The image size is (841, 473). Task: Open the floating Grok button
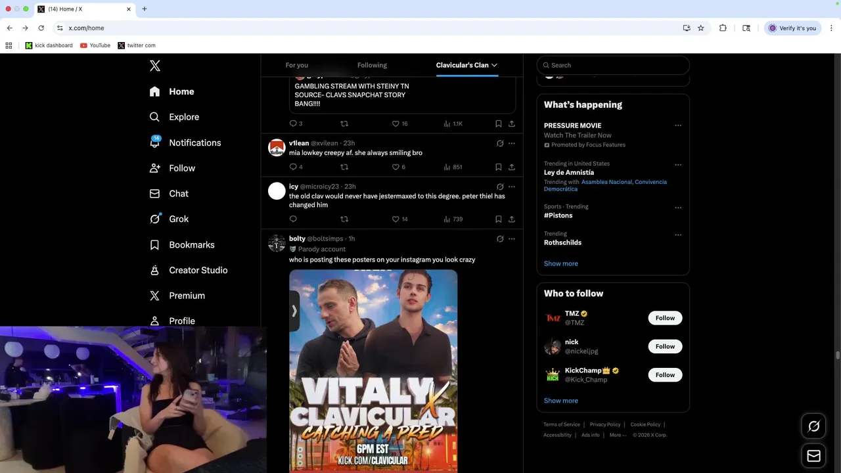(813, 426)
